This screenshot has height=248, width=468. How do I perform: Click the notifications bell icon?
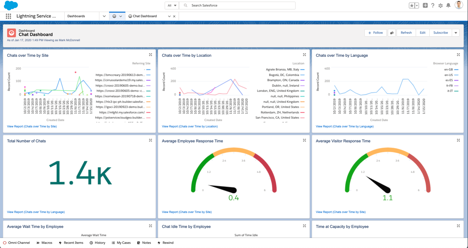pos(448,5)
